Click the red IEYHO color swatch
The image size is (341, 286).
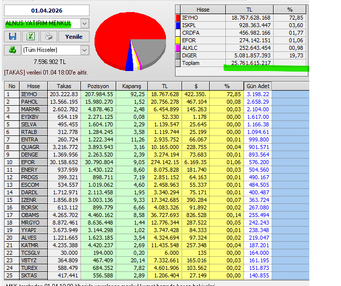pos(178,18)
